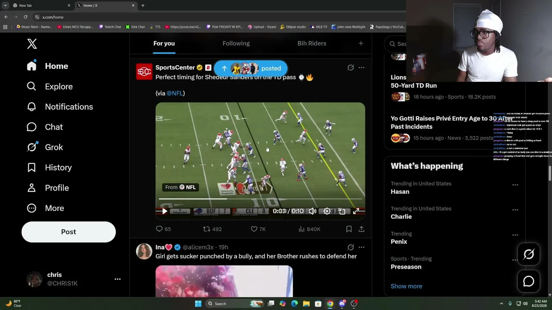
Task: Open the Explore page from the sidebar
Action: (50, 87)
